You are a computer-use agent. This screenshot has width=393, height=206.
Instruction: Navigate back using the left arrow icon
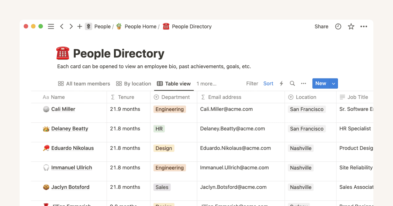point(62,26)
